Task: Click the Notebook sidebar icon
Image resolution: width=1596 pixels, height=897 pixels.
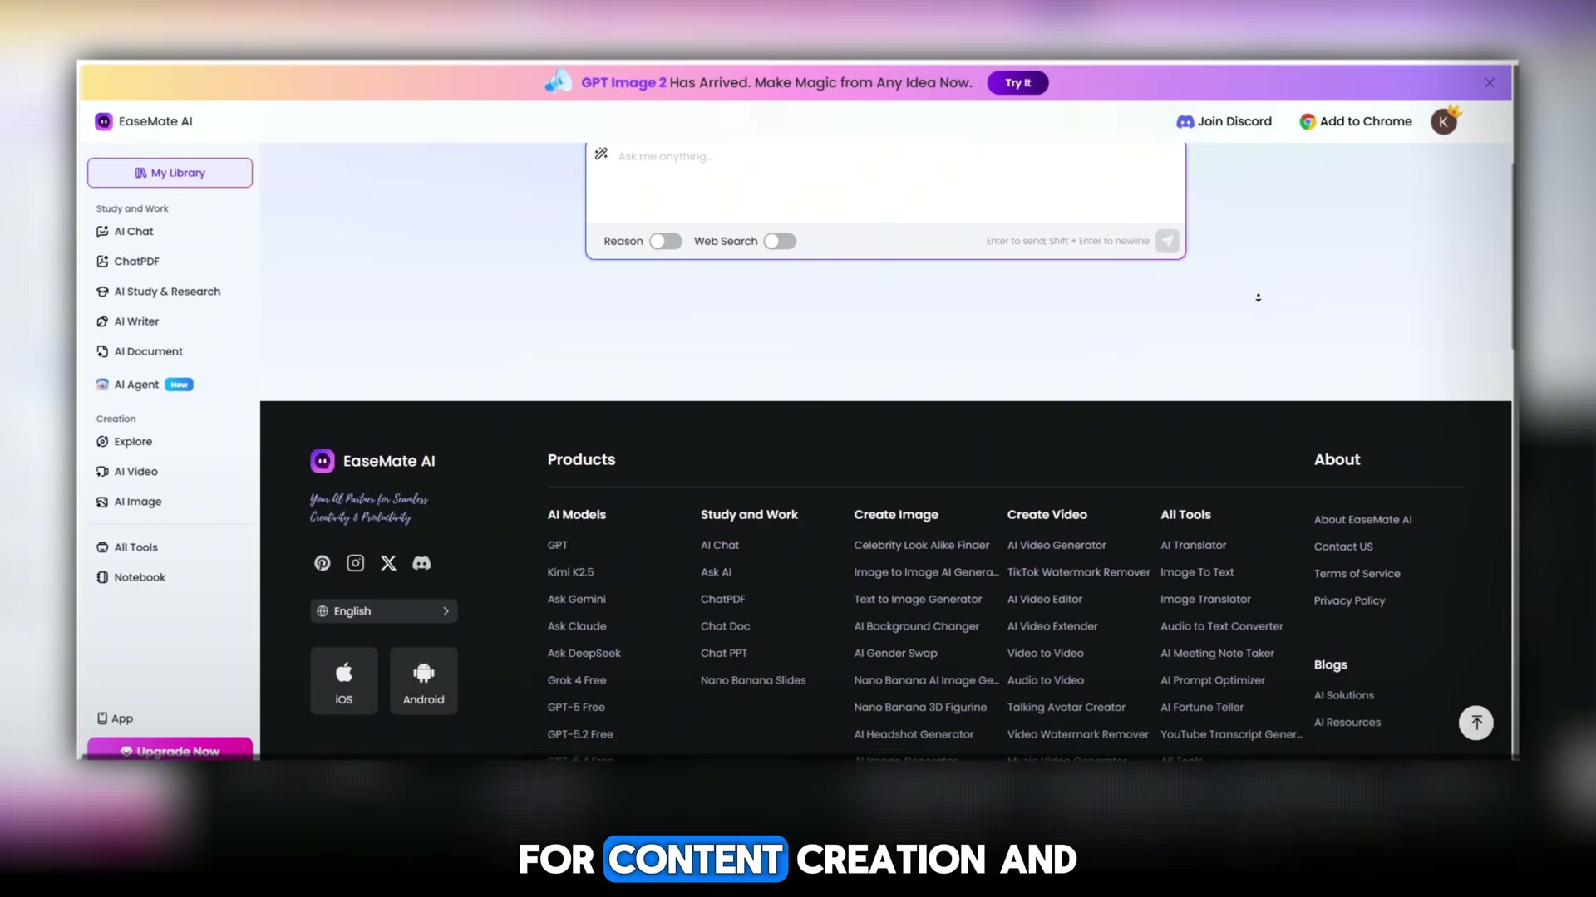Action: point(102,577)
